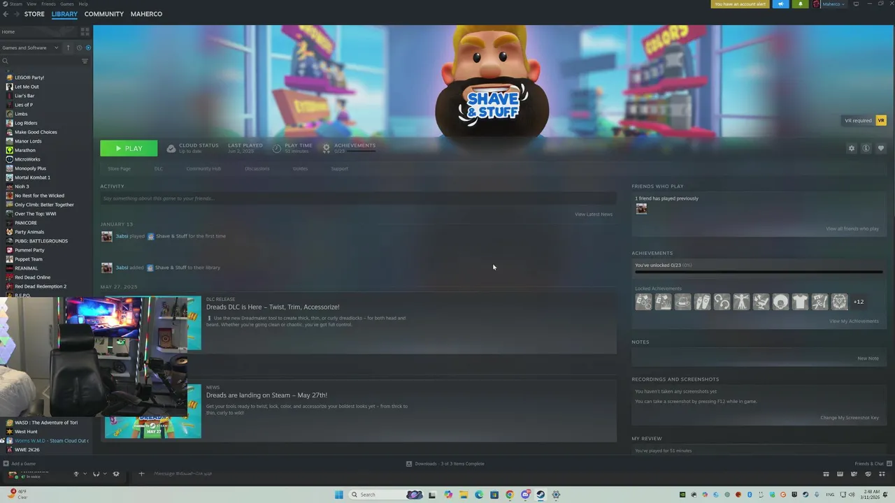This screenshot has width=895, height=503.
Task: Open the View menu
Action: (31, 4)
